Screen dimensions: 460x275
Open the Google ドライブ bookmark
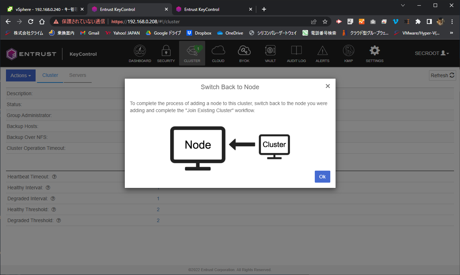163,33
